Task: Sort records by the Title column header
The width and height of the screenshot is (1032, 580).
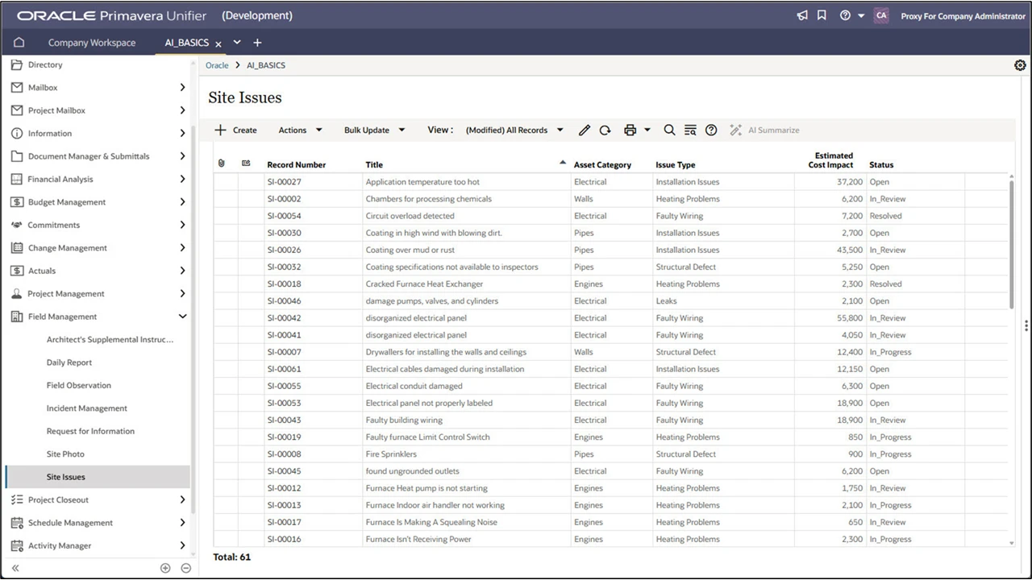Action: 374,164
